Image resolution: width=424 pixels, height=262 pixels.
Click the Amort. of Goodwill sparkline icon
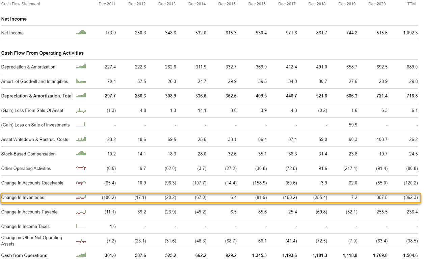(x=81, y=81)
